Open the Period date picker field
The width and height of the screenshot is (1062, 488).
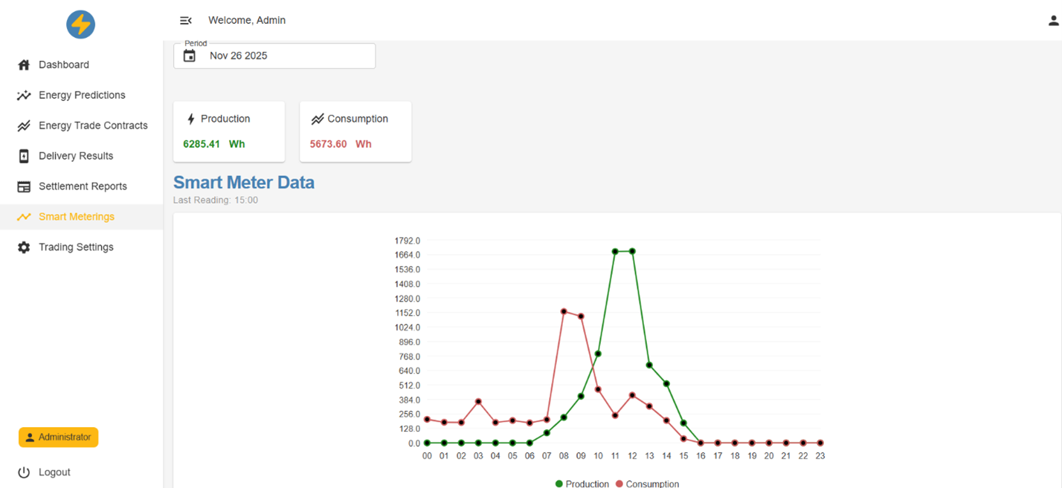tap(283, 56)
